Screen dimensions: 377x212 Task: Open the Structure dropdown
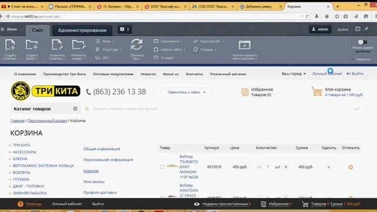coord(108,49)
